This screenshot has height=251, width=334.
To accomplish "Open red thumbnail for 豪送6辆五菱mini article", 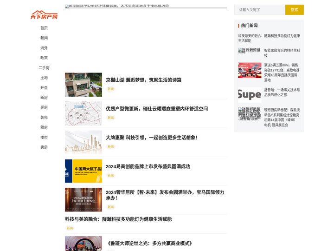I will [x=250, y=70].
